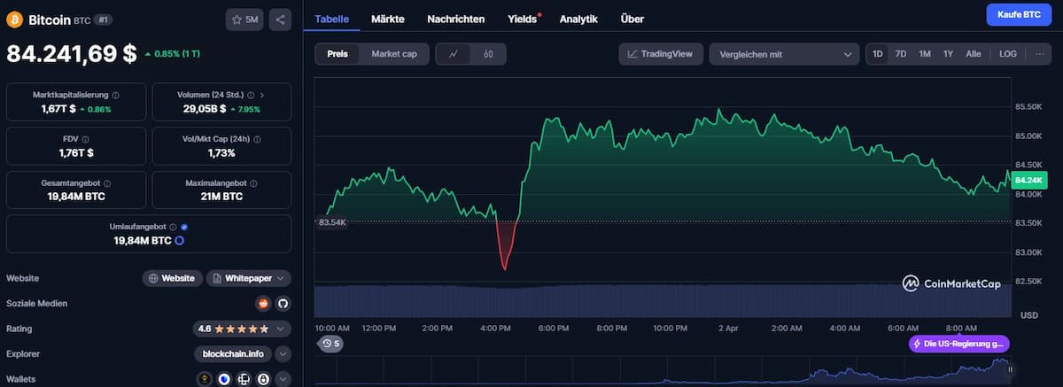Add Bitcoin to watchlist with star button
The image size is (1063, 387).
tap(245, 19)
